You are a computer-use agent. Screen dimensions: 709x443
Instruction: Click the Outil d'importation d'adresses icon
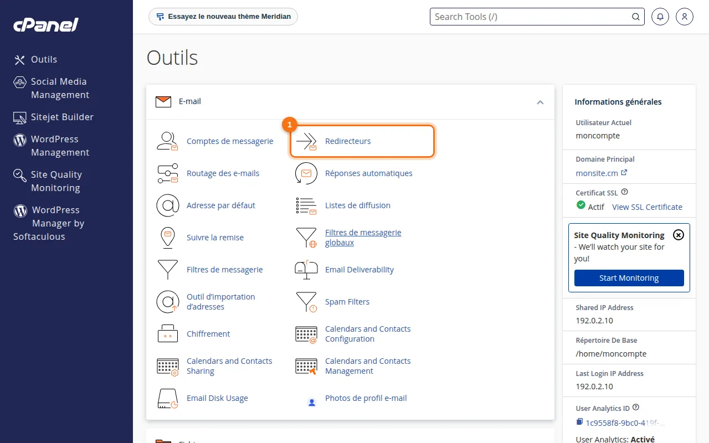(167, 302)
